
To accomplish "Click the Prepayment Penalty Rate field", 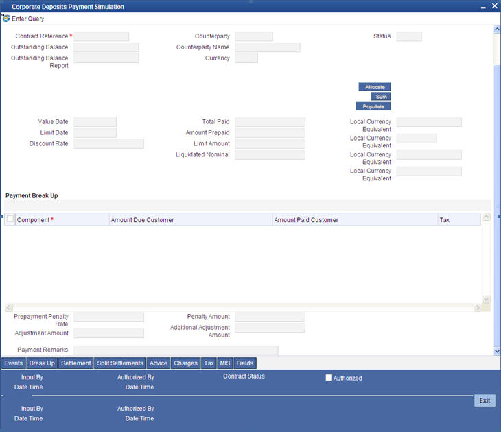I will pyautogui.click(x=109, y=317).
